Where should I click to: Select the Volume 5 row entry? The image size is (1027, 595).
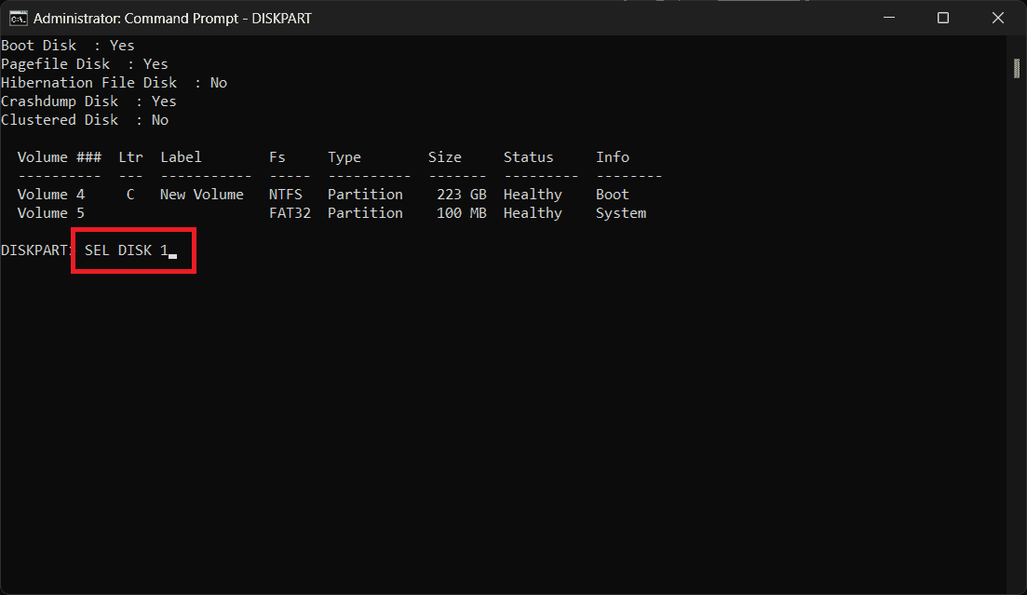51,213
